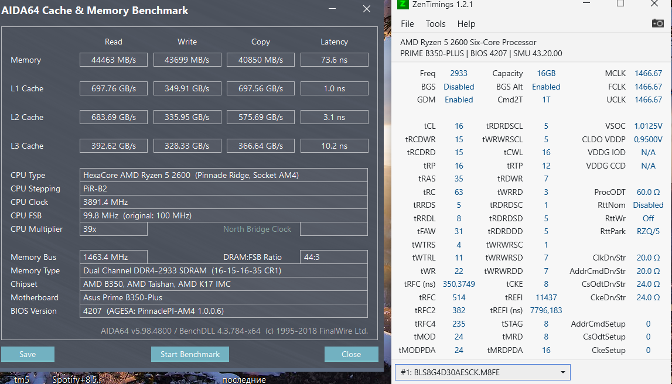Click GDM value Enabled

point(459,100)
